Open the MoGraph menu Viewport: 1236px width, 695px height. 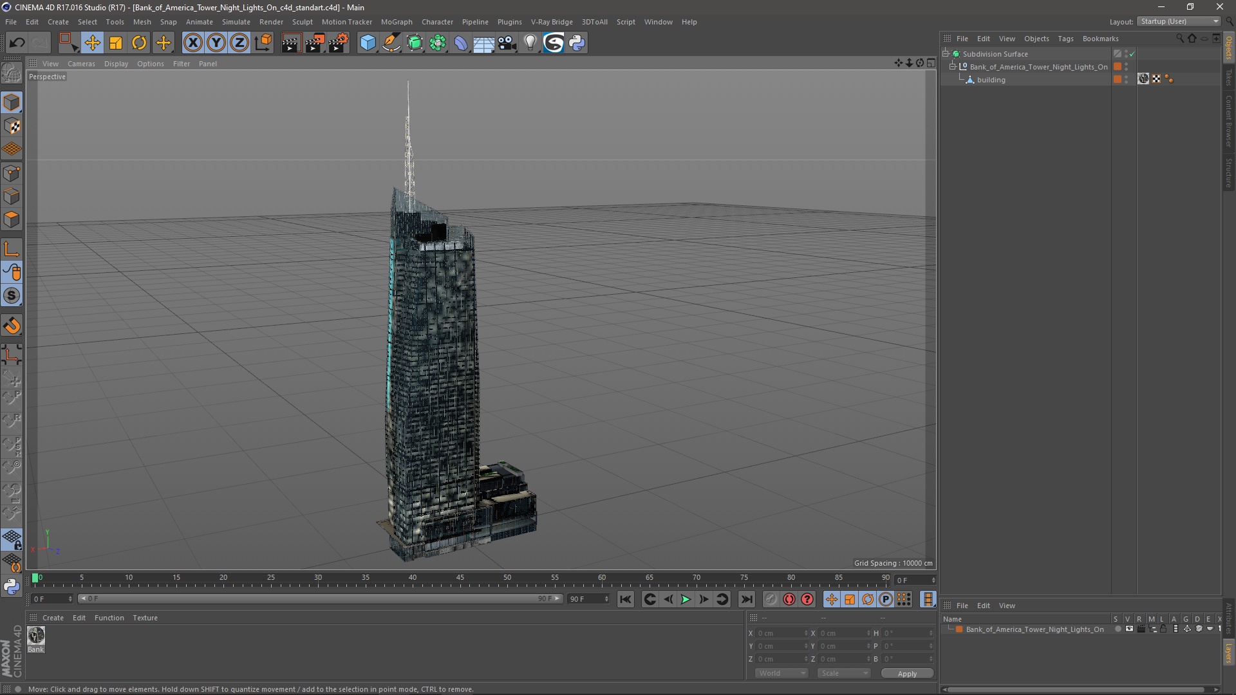pyautogui.click(x=397, y=22)
